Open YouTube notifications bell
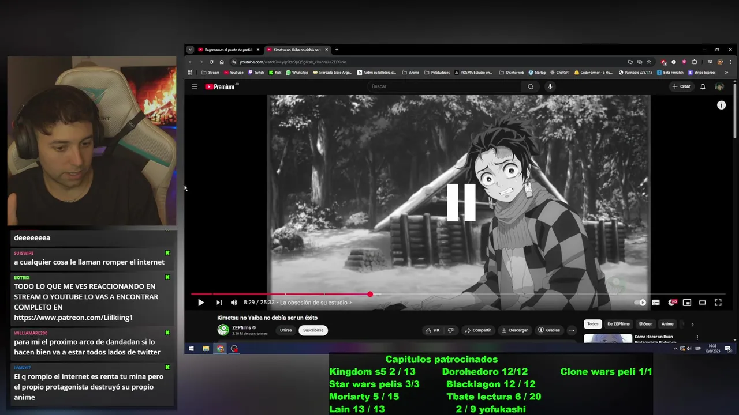The height and width of the screenshot is (415, 739). click(703, 86)
